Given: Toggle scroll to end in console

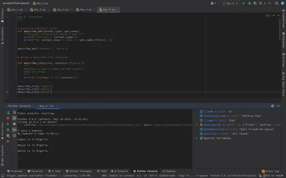Looking at the screenshot, I should tap(14, 118).
